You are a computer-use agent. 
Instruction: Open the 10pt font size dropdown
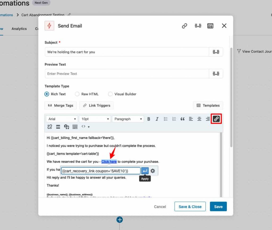pyautogui.click(x=95, y=119)
